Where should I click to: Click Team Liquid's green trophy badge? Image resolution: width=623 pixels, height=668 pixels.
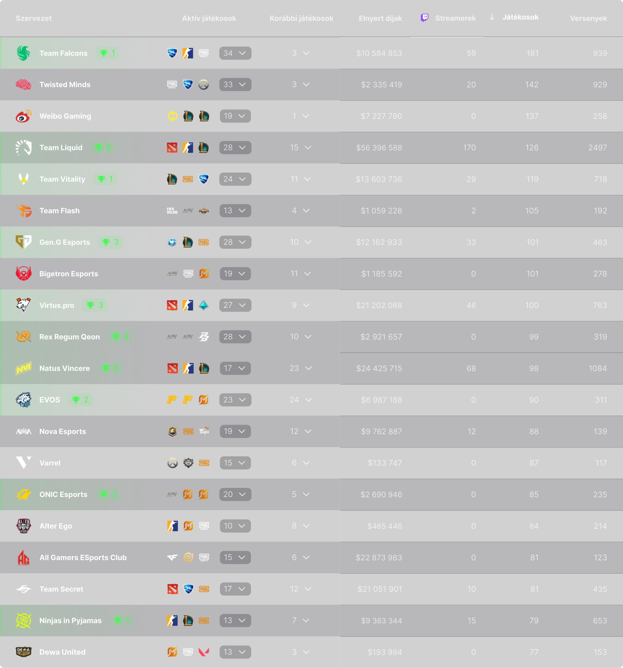tap(103, 148)
